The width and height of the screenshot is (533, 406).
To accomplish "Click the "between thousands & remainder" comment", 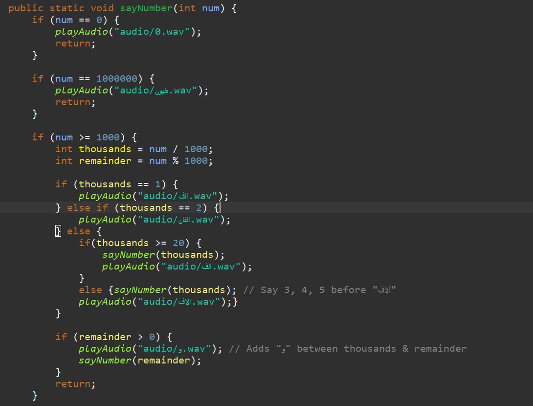I will [x=381, y=349].
